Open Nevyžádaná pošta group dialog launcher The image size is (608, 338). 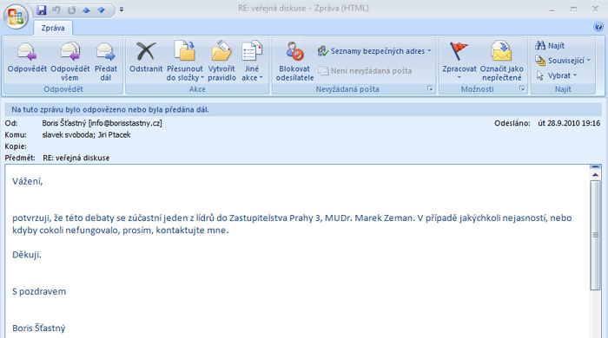[x=430, y=88]
